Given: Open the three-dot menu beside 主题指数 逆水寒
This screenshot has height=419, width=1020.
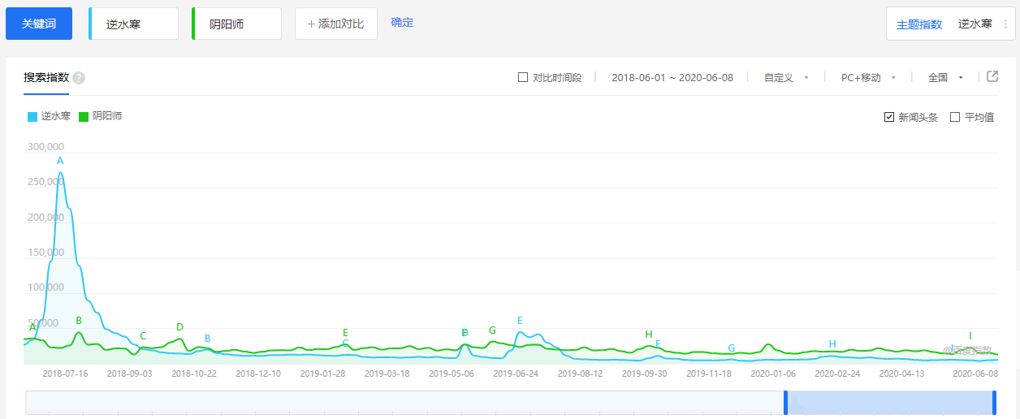Looking at the screenshot, I should (x=1006, y=24).
